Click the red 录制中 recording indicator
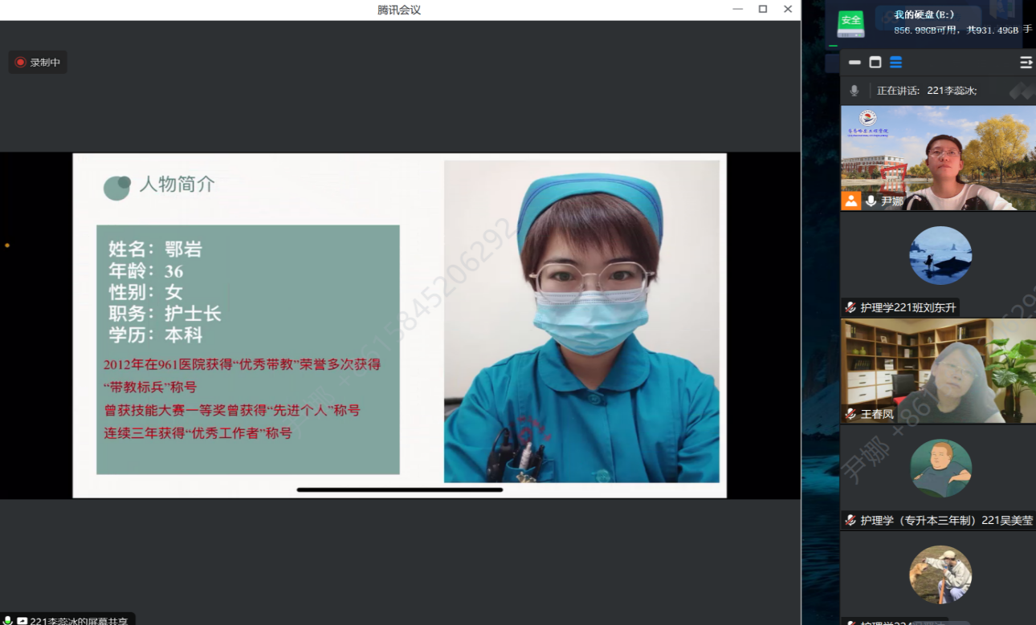The height and width of the screenshot is (625, 1036). click(38, 63)
